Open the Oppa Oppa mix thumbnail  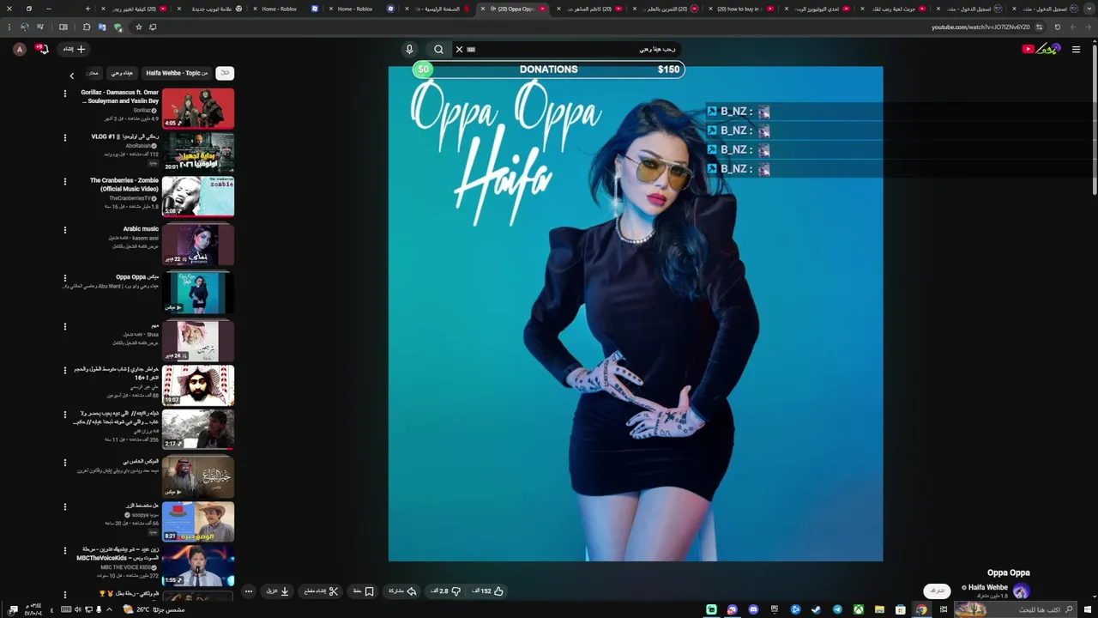198,292
